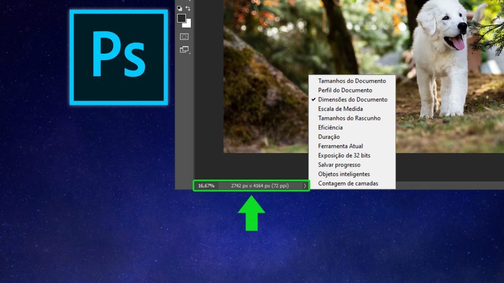Restore default foreground and background colors

click(180, 8)
